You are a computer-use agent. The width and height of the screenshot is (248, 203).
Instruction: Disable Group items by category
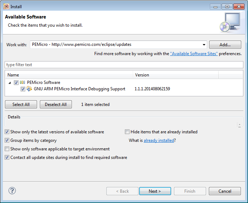click(7, 140)
